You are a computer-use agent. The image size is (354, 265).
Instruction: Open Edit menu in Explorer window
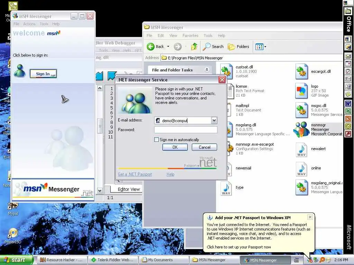pos(160,36)
